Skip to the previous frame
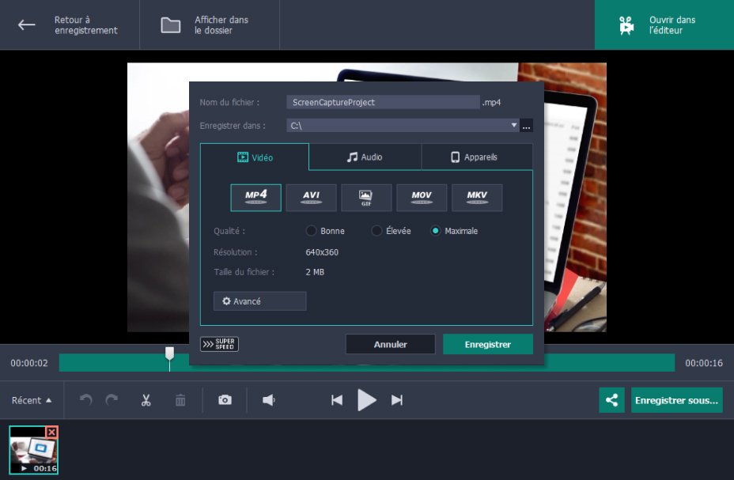734x480 pixels. 337,400
